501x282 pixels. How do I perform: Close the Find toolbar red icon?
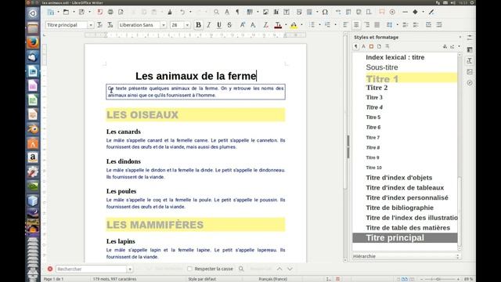pyautogui.click(x=50, y=269)
